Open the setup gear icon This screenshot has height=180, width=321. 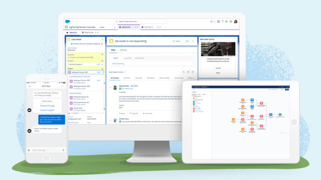[227, 21]
